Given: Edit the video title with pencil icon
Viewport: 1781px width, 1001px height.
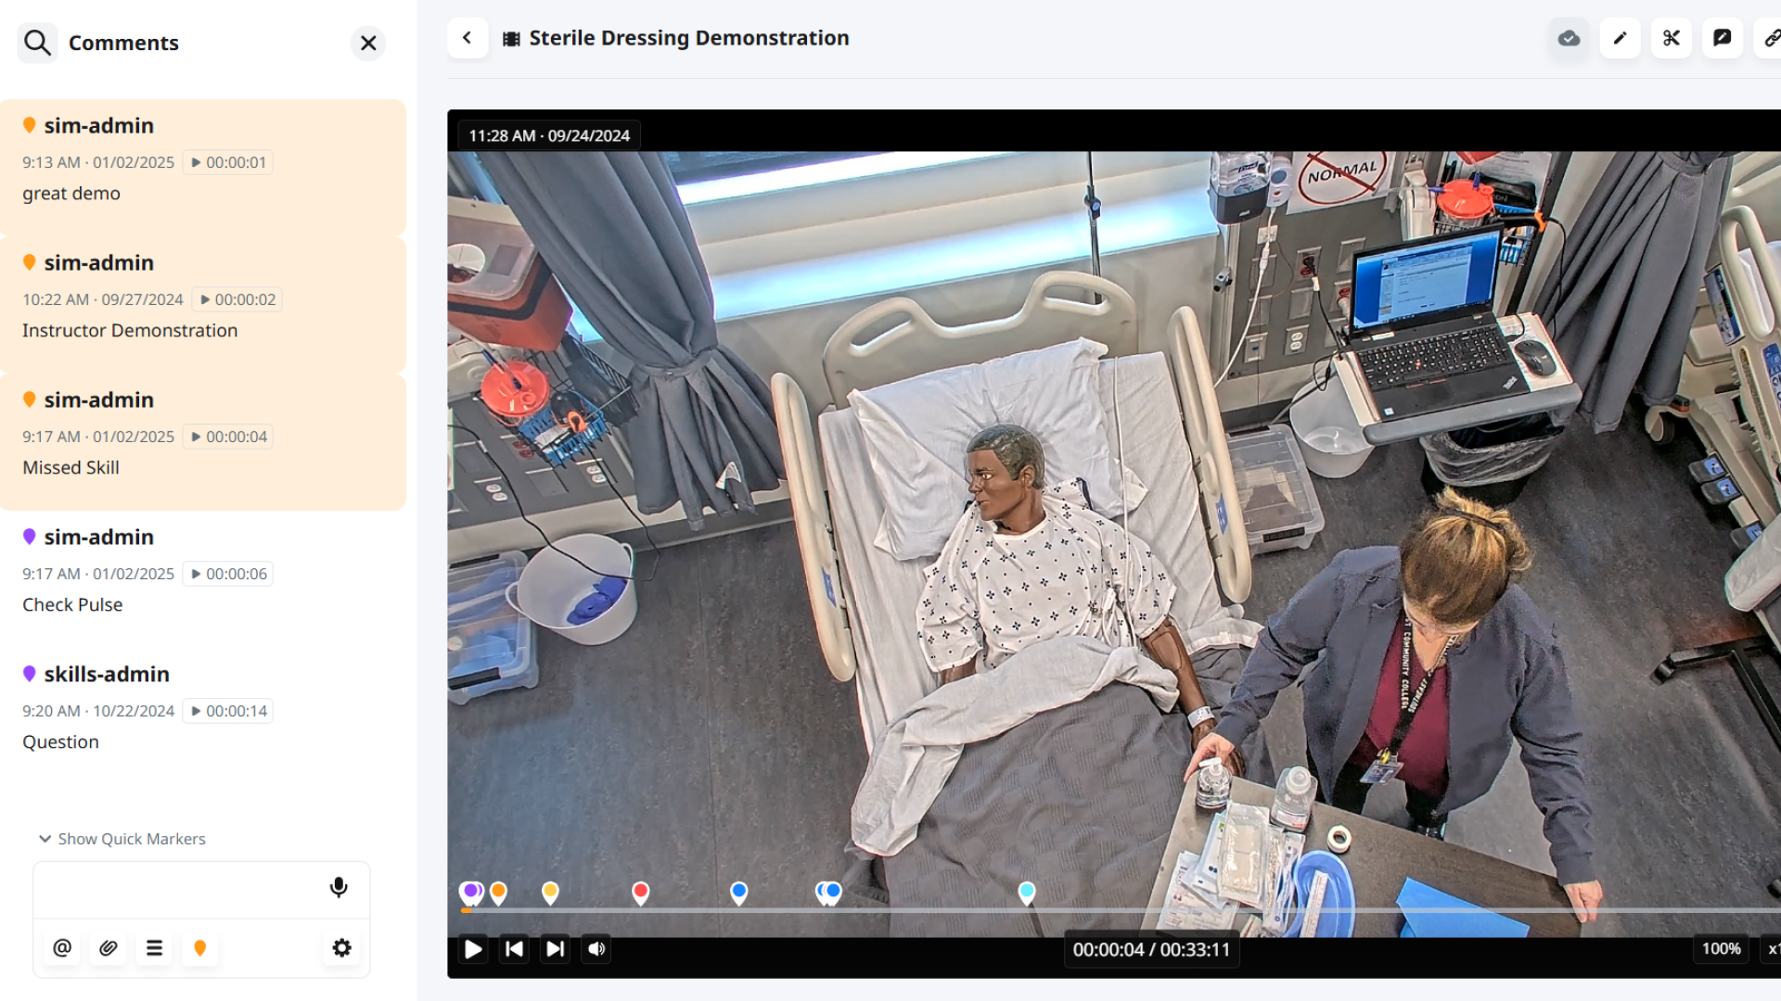Looking at the screenshot, I should 1620,38.
